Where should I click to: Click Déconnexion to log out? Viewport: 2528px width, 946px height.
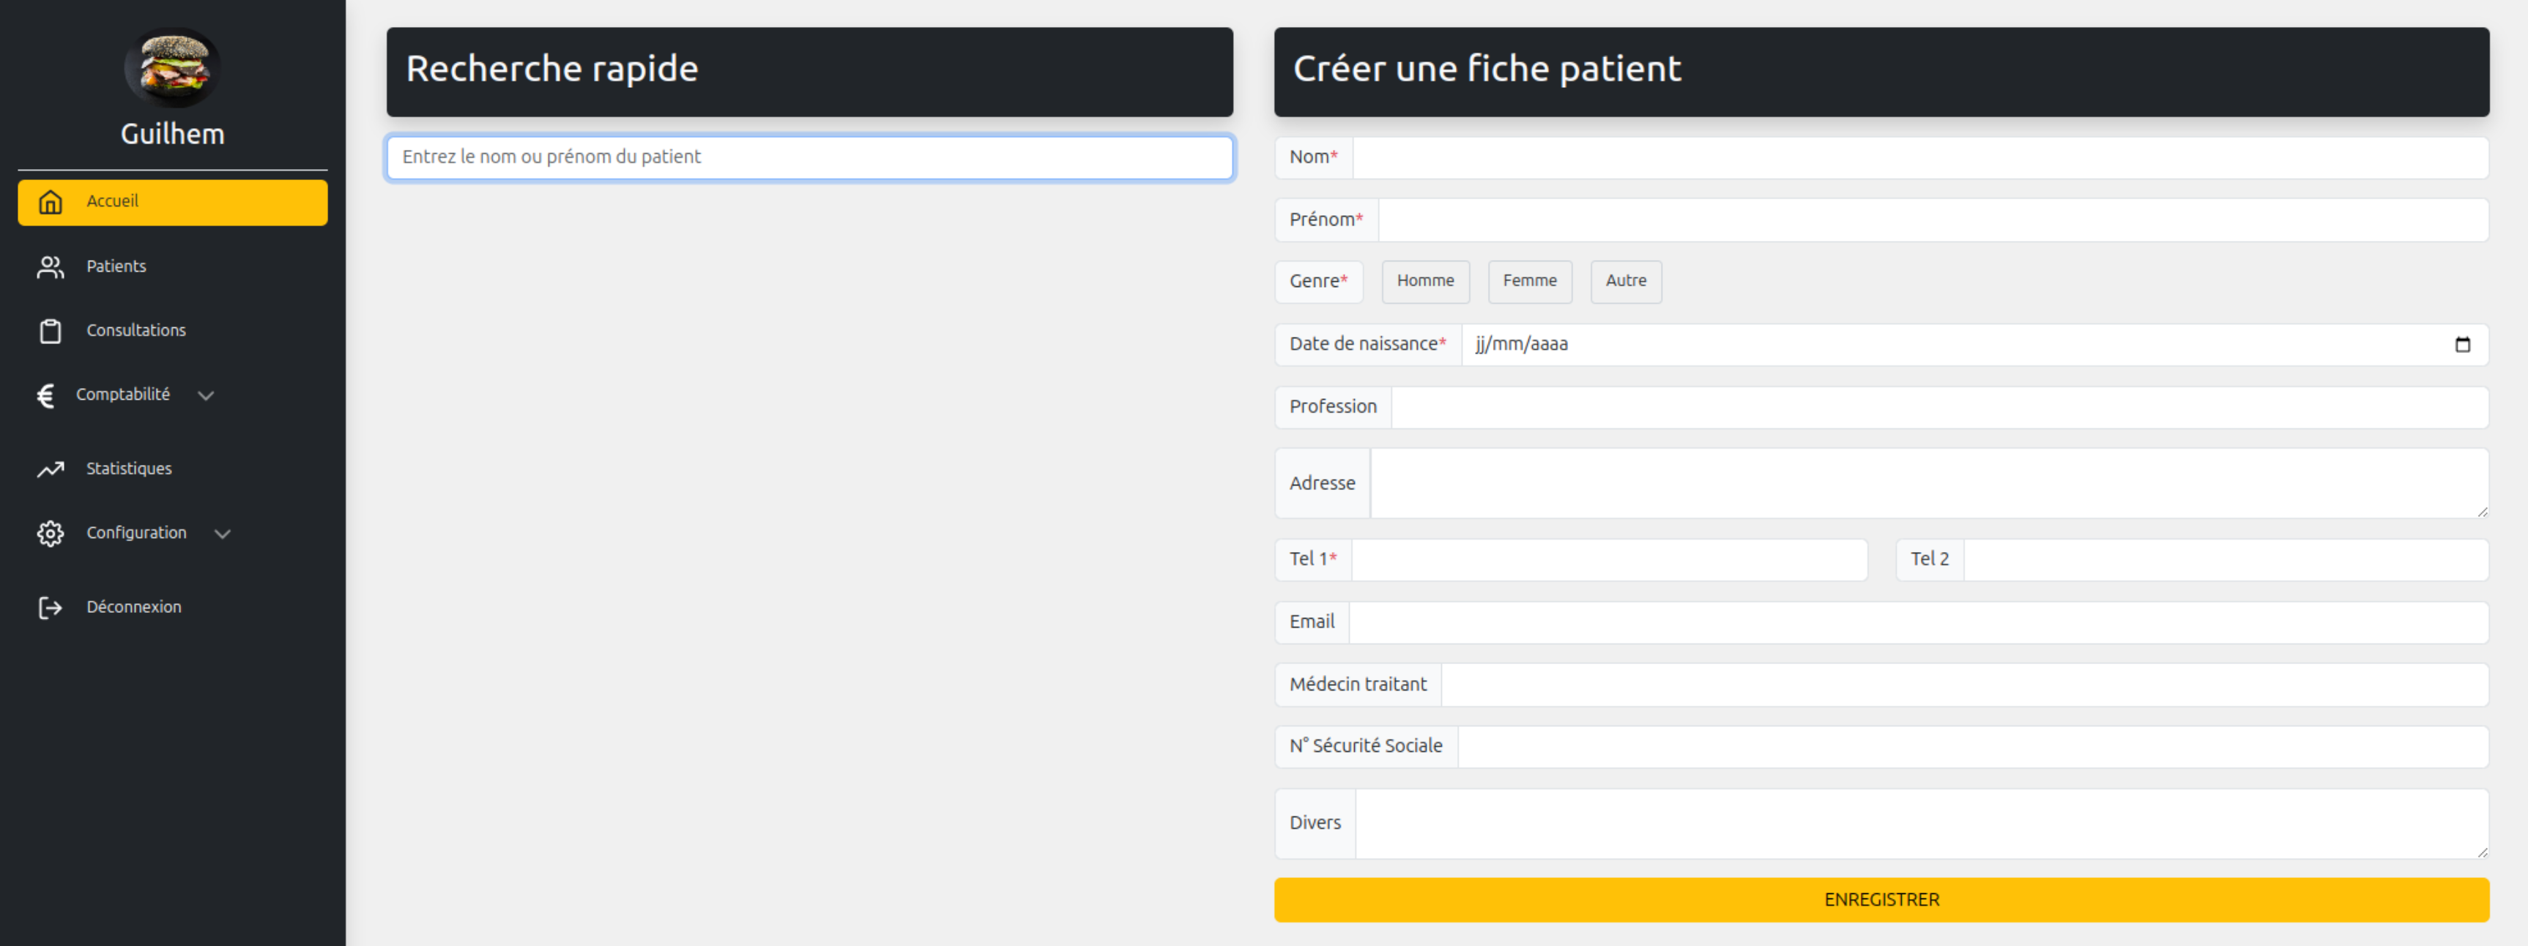click(x=133, y=606)
